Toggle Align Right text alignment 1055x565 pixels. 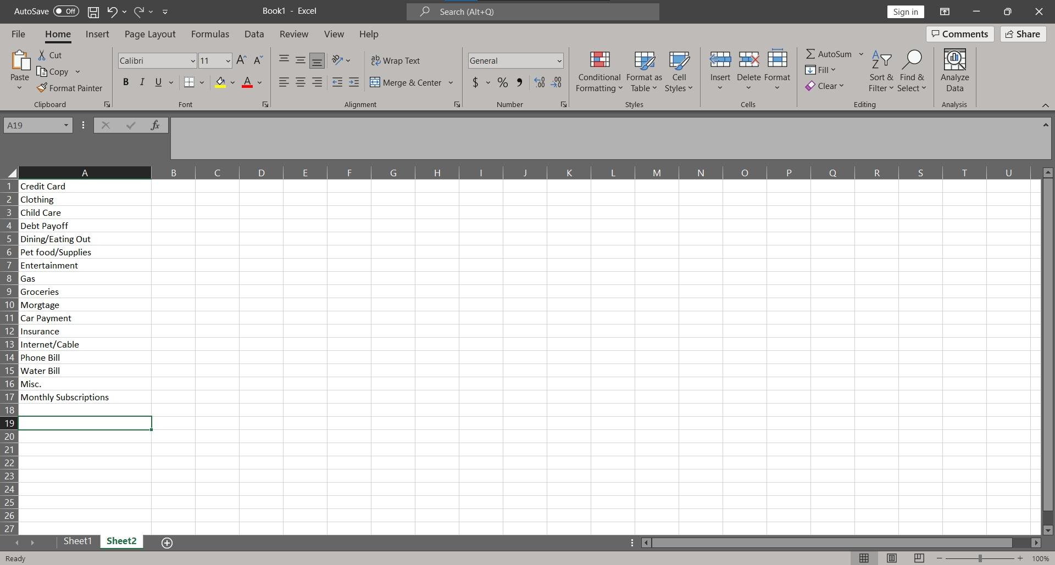click(317, 82)
